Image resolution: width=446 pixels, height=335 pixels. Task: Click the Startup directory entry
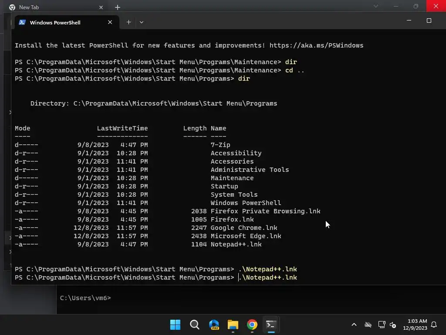coord(224,186)
